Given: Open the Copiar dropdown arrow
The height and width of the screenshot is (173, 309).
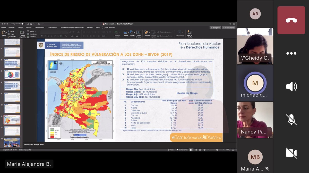Looking at the screenshot, I should coord(16,34).
